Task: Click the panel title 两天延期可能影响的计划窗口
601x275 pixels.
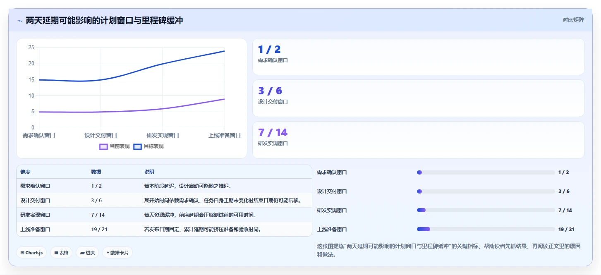Action: coord(104,21)
